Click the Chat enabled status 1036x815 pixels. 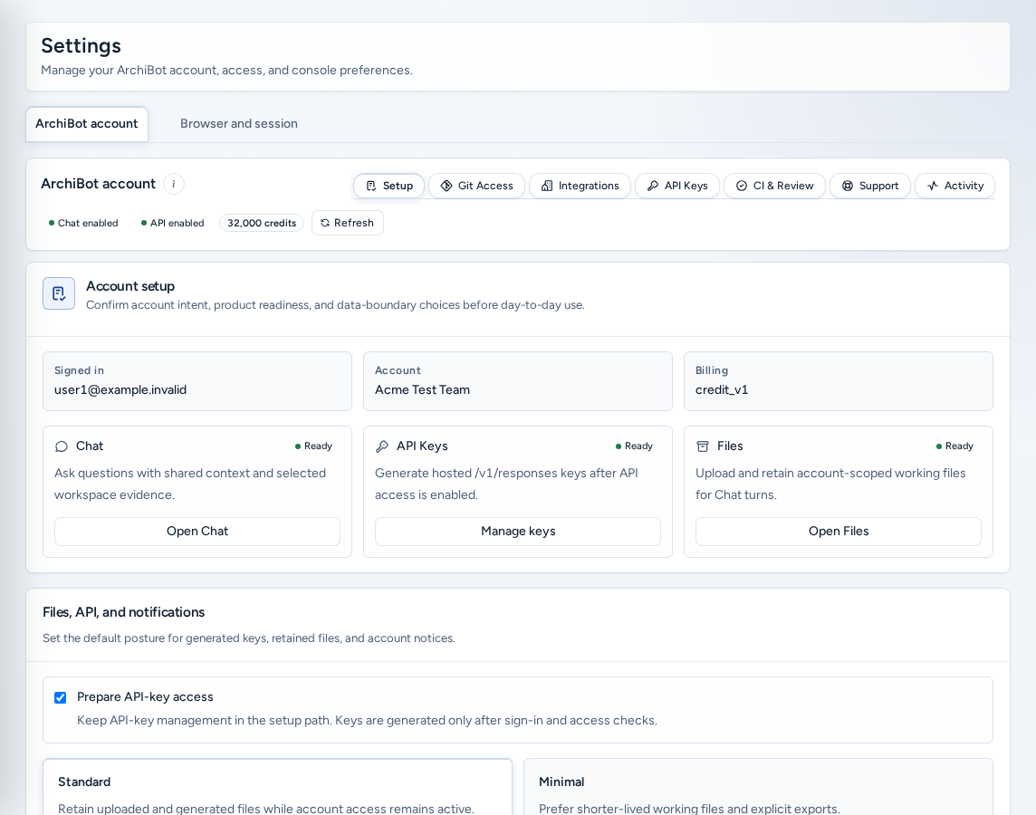click(83, 224)
